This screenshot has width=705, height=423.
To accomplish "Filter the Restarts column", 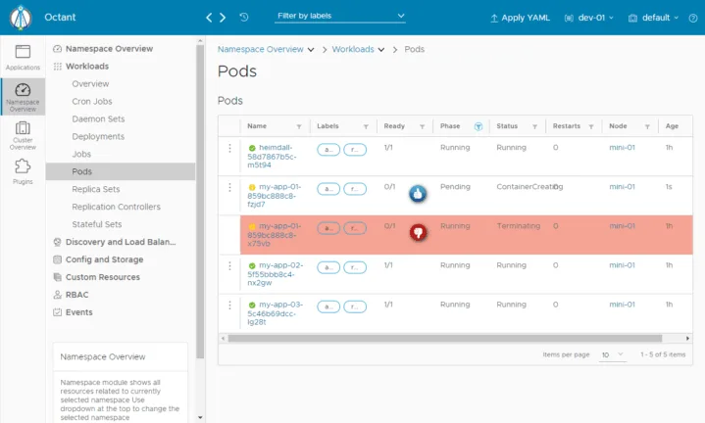I will [x=591, y=126].
